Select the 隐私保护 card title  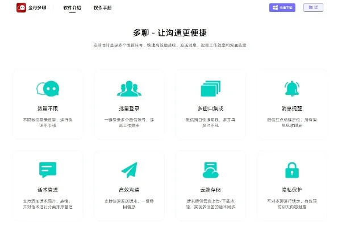292,190
